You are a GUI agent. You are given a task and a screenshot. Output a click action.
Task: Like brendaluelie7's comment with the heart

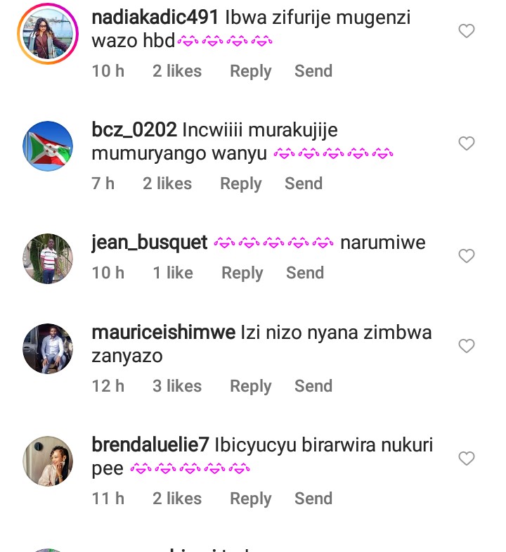[x=467, y=458]
